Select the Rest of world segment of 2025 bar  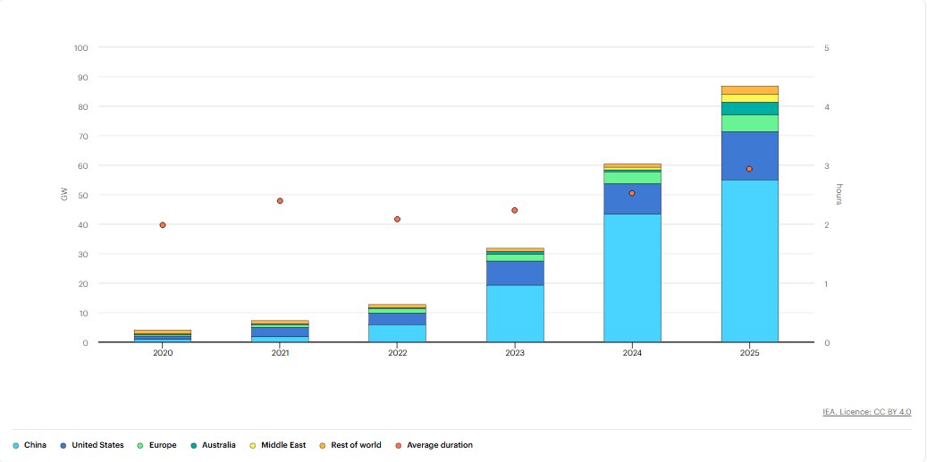750,90
